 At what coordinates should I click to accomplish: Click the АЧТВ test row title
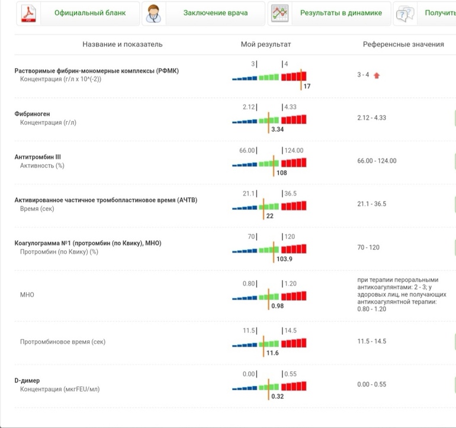[105, 200]
